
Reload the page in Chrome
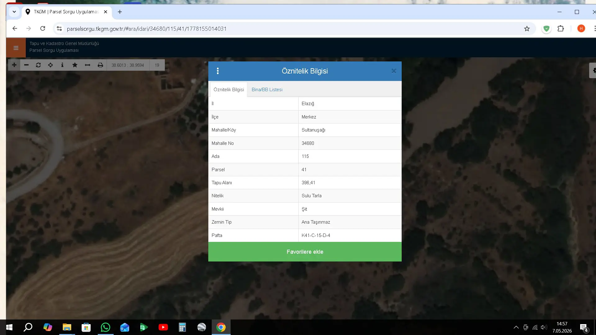point(43,29)
